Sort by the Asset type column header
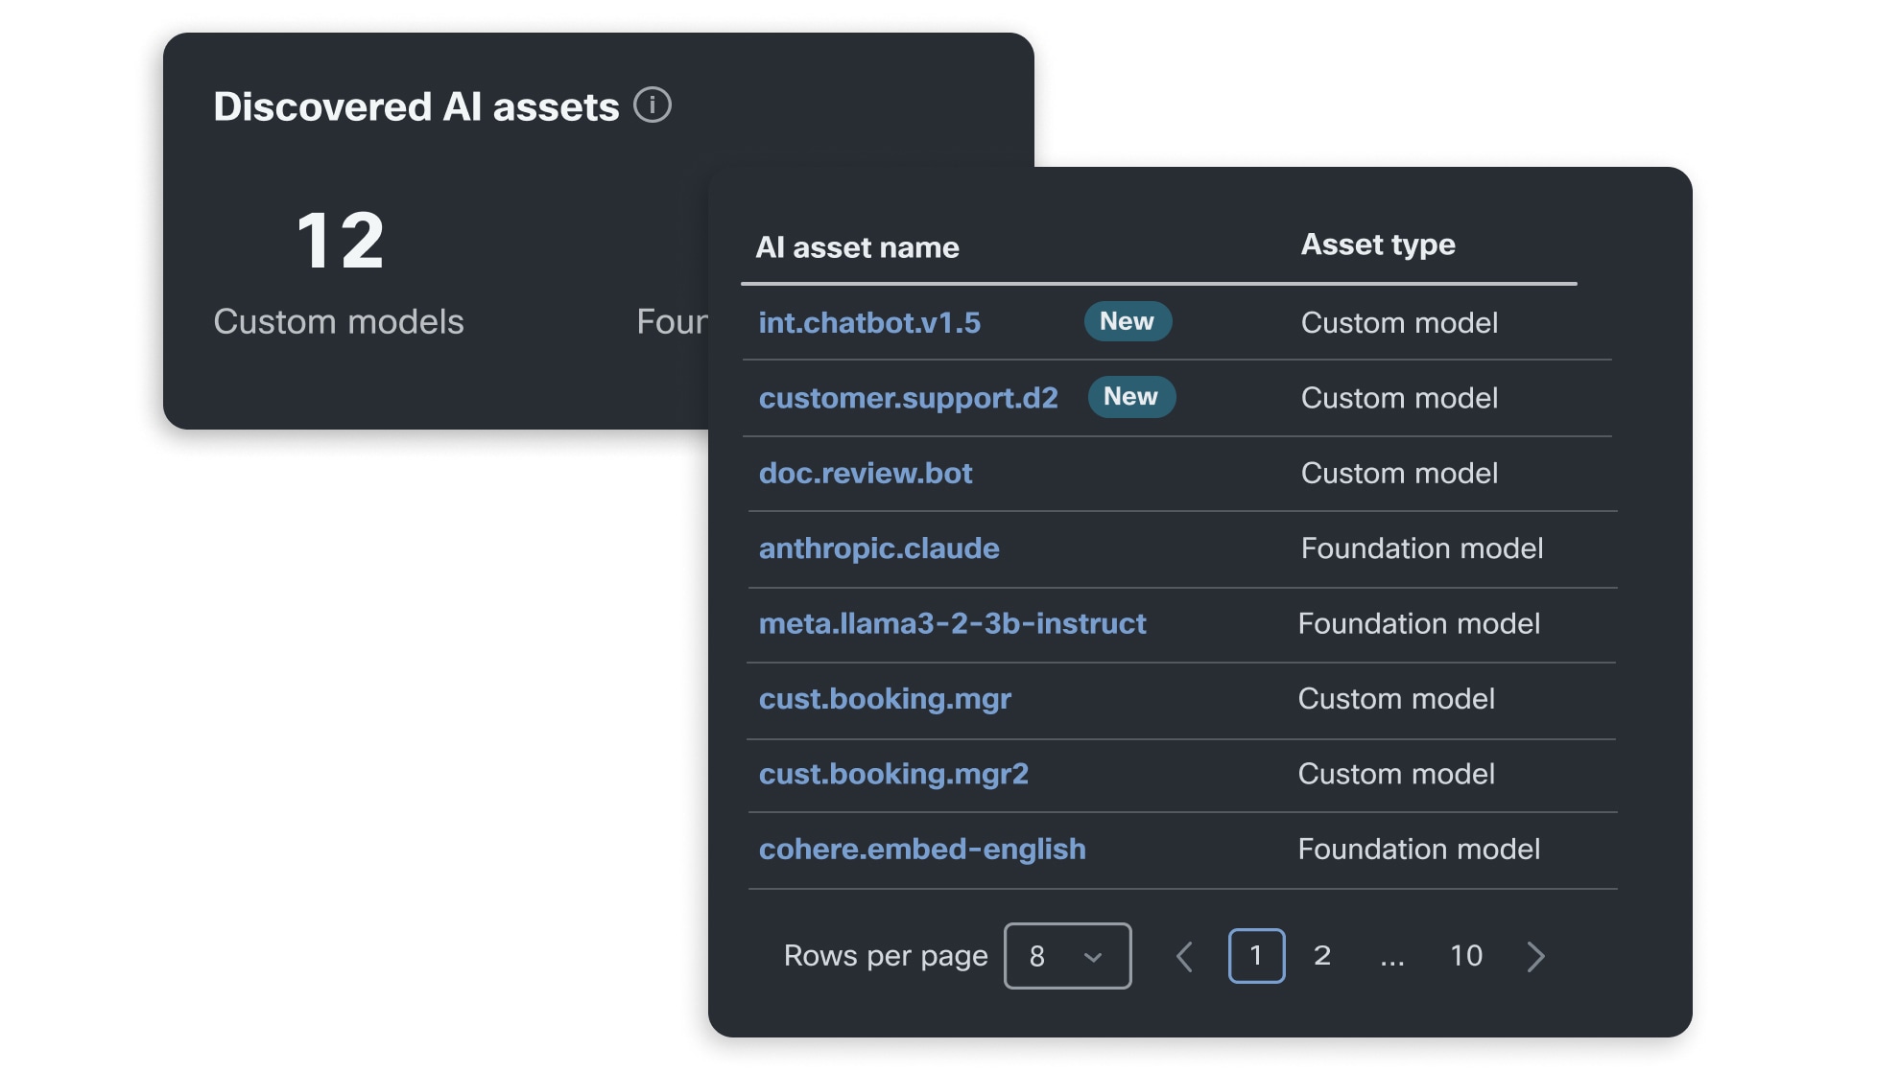1900x1072 pixels. 1378,245
